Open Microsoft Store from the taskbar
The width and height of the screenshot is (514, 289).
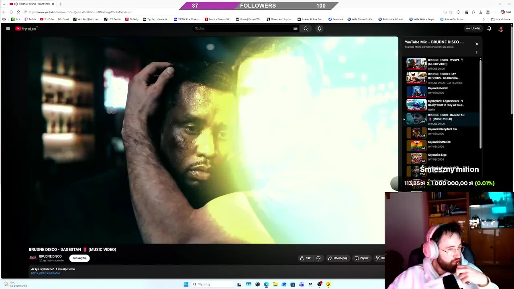click(x=293, y=284)
